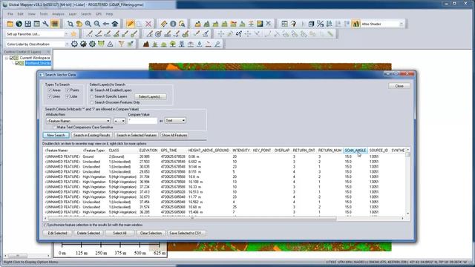Sort by the SCAN_ANGLE column header
Viewport: 475px width, 267px height.
(x=355, y=151)
